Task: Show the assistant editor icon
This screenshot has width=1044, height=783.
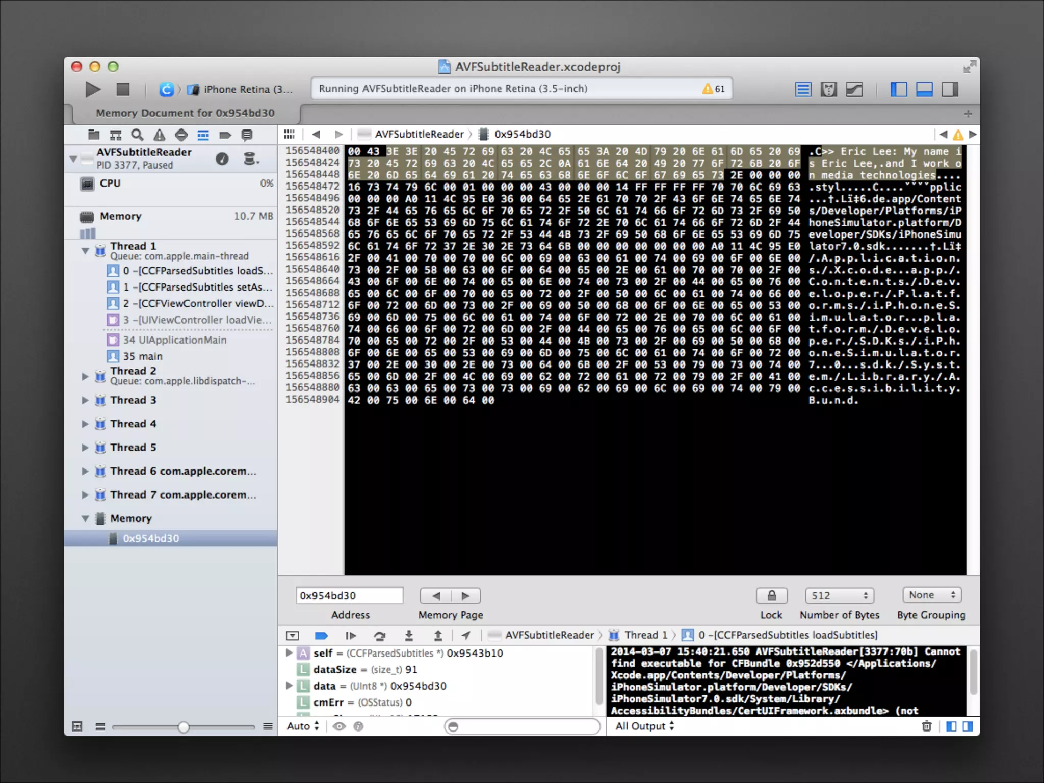Action: pyautogui.click(x=829, y=90)
